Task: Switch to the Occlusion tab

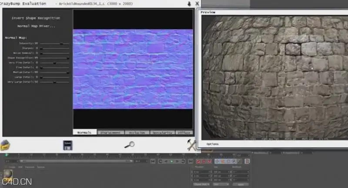Action: [x=137, y=132]
